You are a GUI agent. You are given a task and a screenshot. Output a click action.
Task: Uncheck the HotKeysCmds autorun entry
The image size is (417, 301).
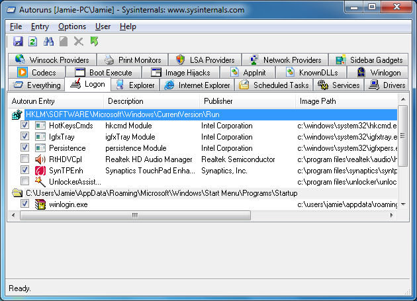(24, 126)
